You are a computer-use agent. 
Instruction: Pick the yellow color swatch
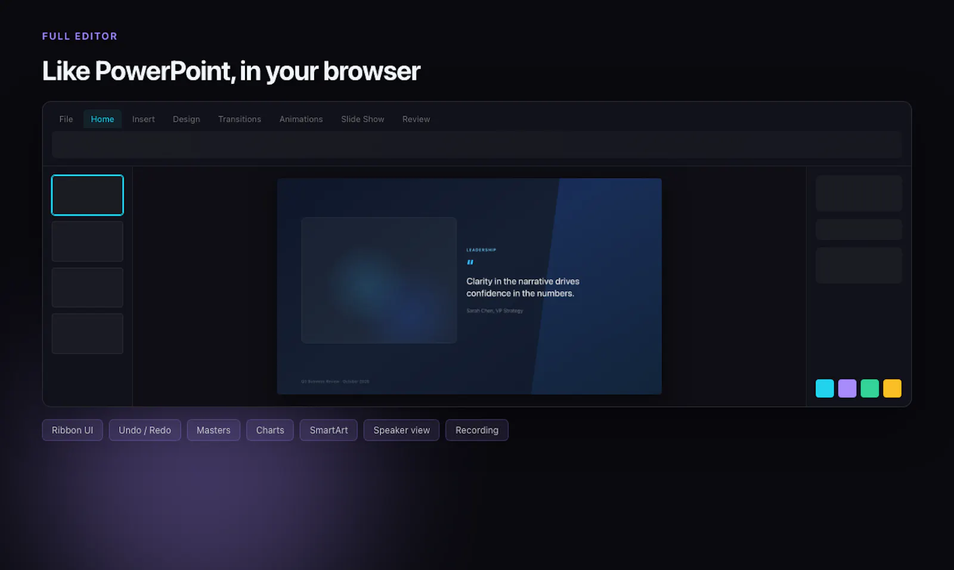pos(892,388)
